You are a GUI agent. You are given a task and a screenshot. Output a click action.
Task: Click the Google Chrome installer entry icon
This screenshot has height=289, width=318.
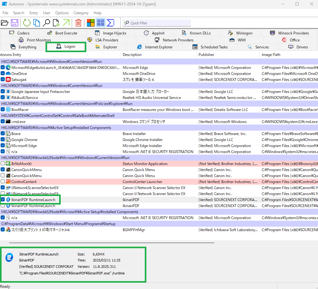pyautogui.click(x=8, y=139)
